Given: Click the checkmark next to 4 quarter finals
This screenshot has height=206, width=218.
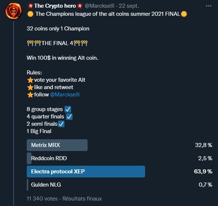Looking at the screenshot, I should point(69,117).
